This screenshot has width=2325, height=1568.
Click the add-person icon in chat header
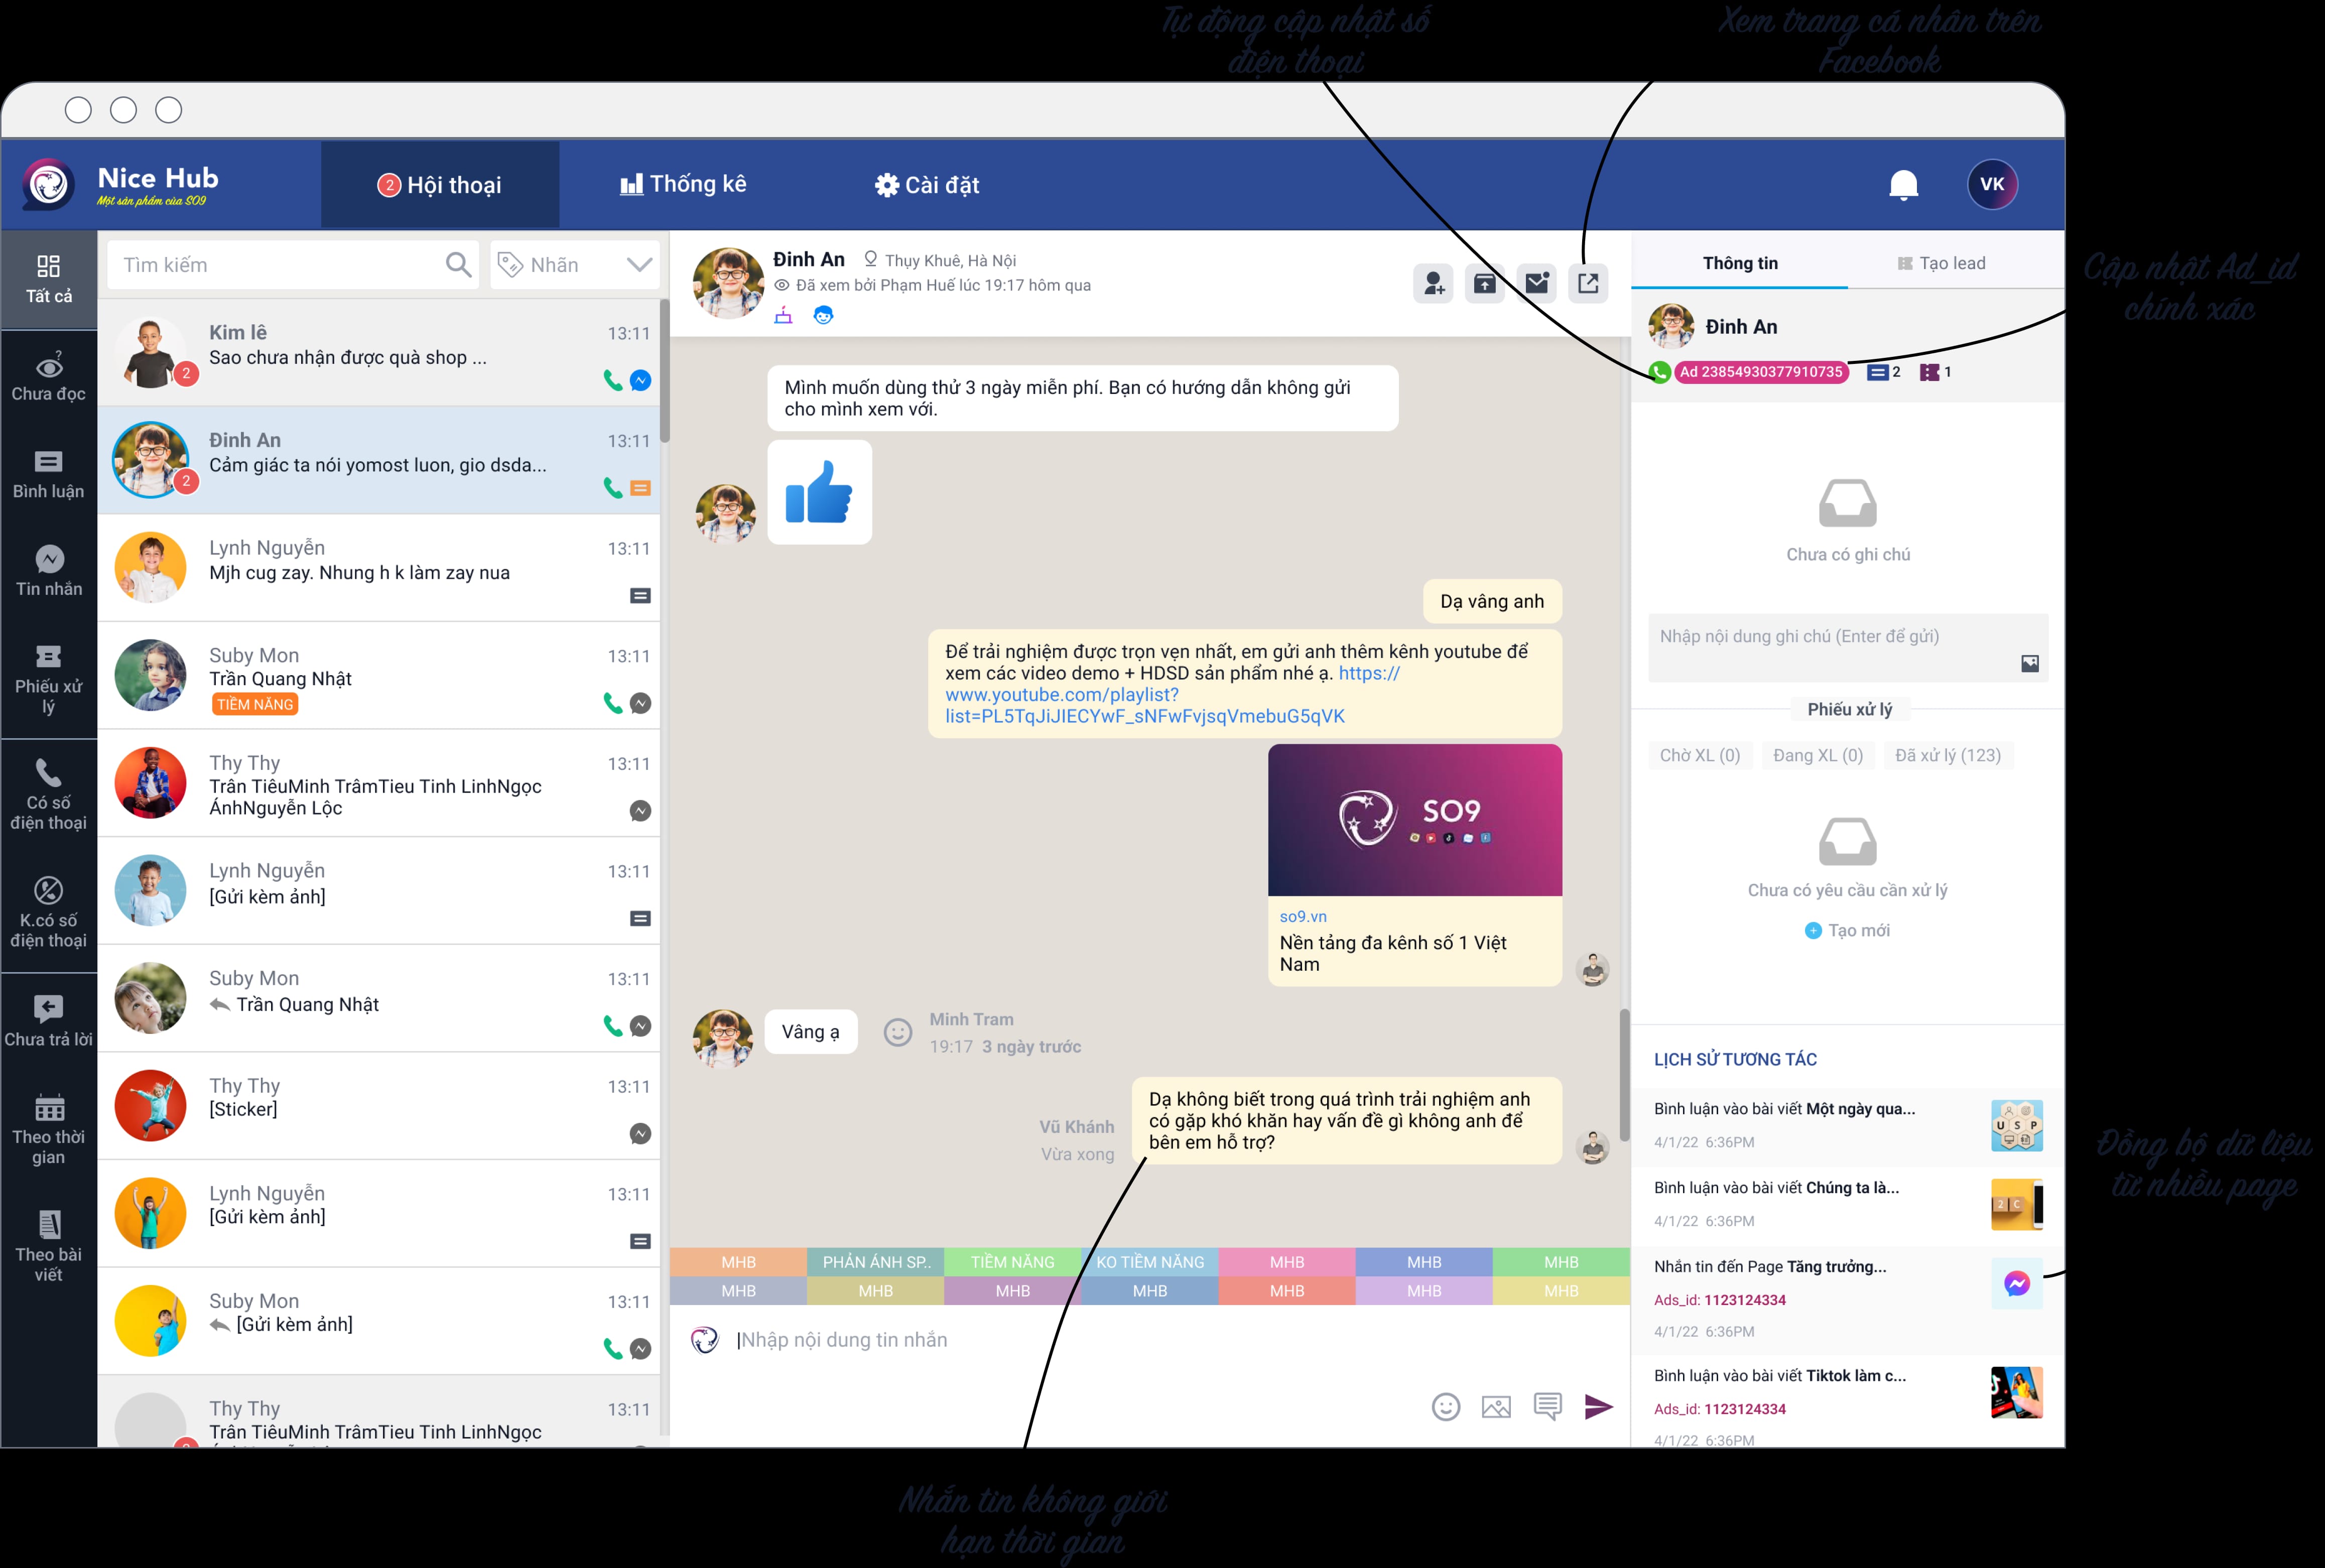[x=1433, y=284]
